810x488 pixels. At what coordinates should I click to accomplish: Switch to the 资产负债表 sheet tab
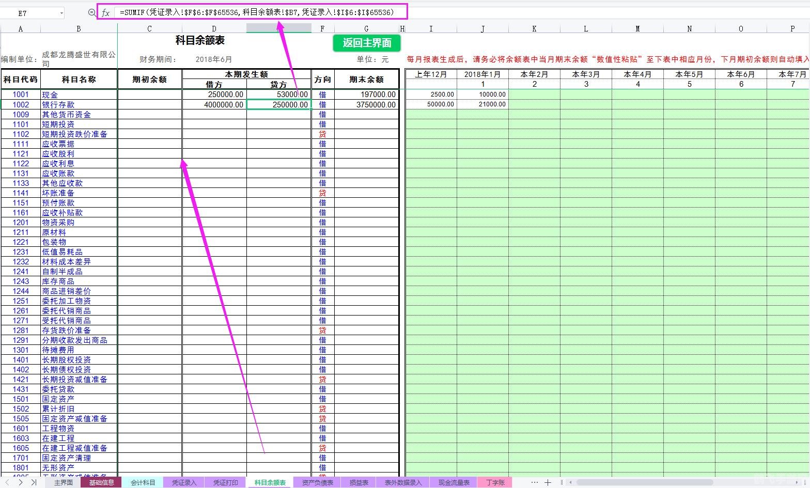pyautogui.click(x=317, y=482)
